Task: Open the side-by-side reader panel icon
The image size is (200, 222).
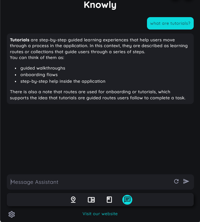Action: click(x=91, y=200)
